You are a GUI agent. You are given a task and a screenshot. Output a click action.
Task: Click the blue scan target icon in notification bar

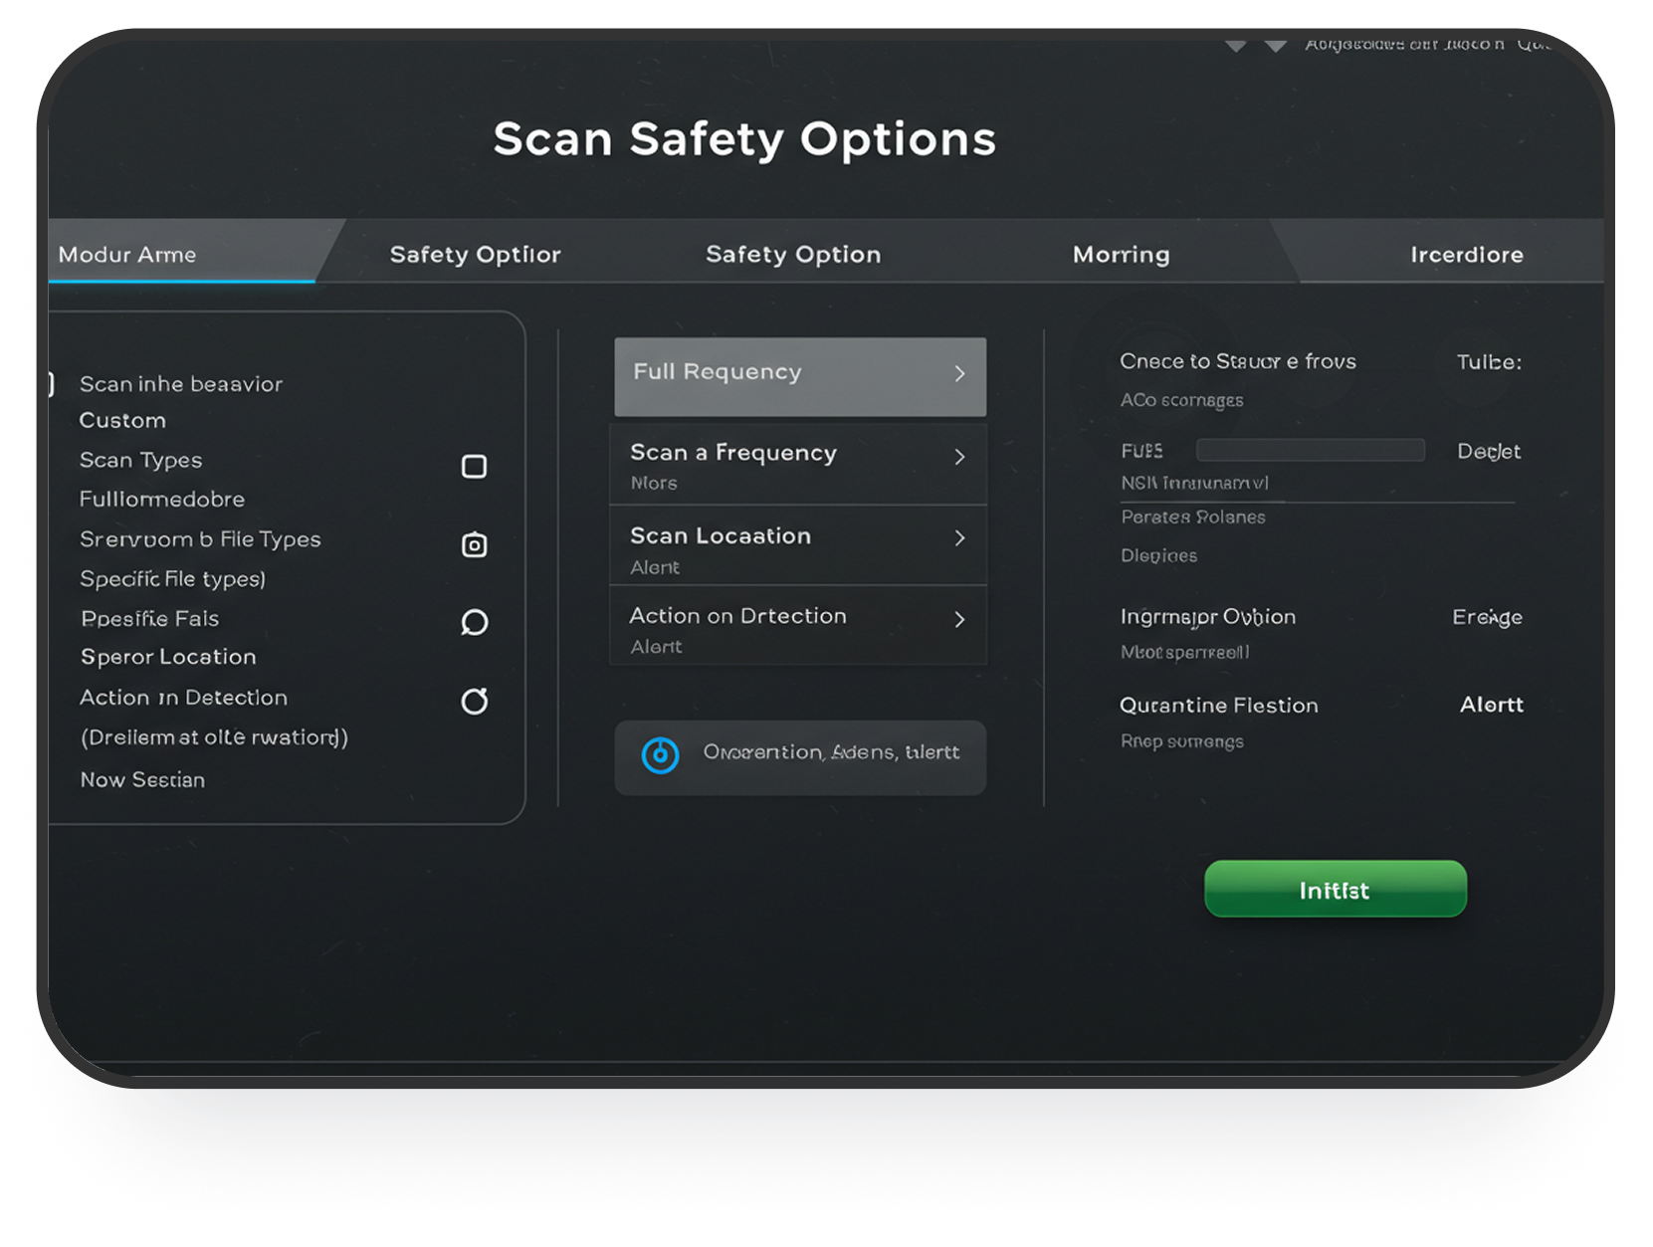click(x=660, y=755)
